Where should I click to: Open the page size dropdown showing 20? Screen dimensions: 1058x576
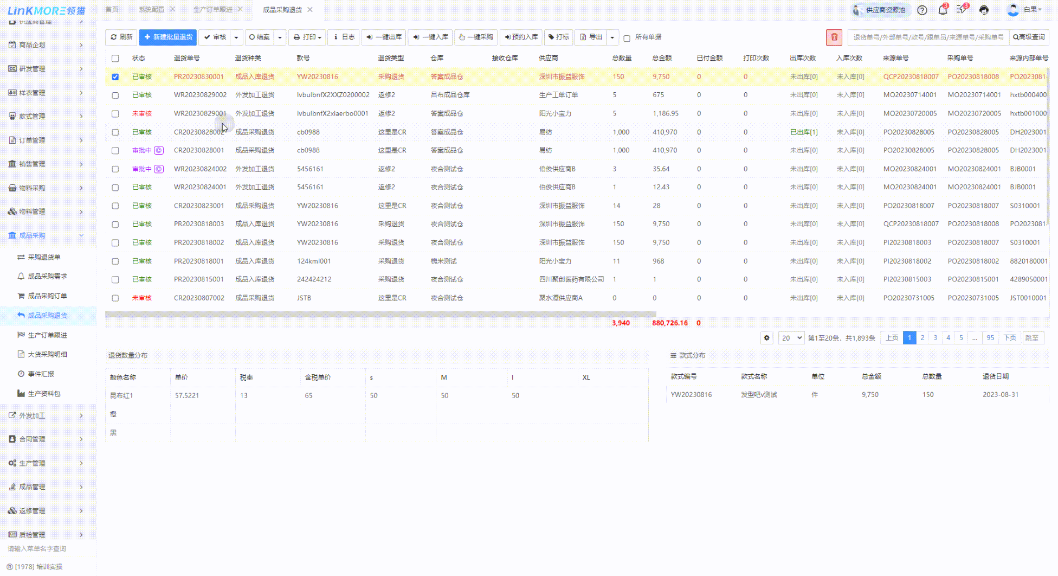coord(791,338)
